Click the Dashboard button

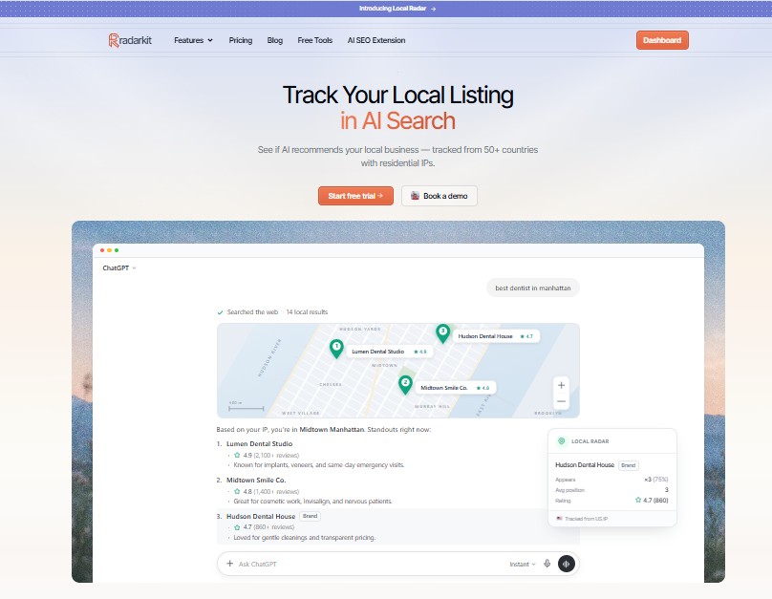pyautogui.click(x=662, y=40)
